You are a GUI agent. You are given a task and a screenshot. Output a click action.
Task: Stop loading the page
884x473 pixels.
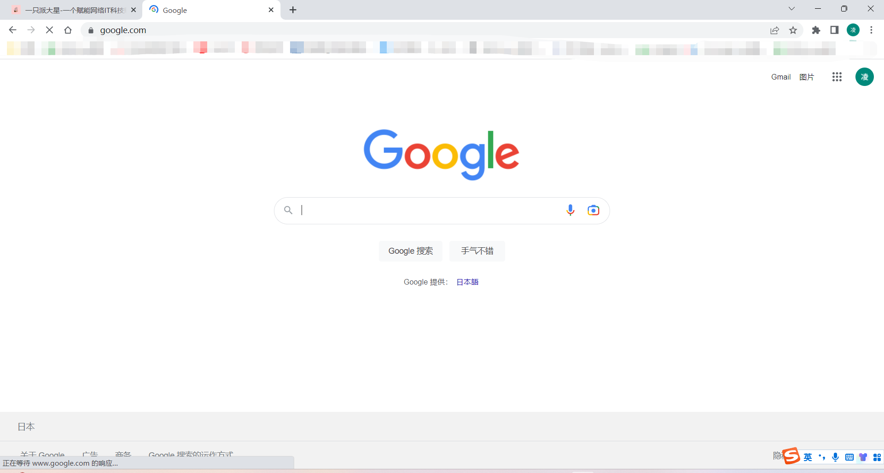pyautogui.click(x=49, y=30)
